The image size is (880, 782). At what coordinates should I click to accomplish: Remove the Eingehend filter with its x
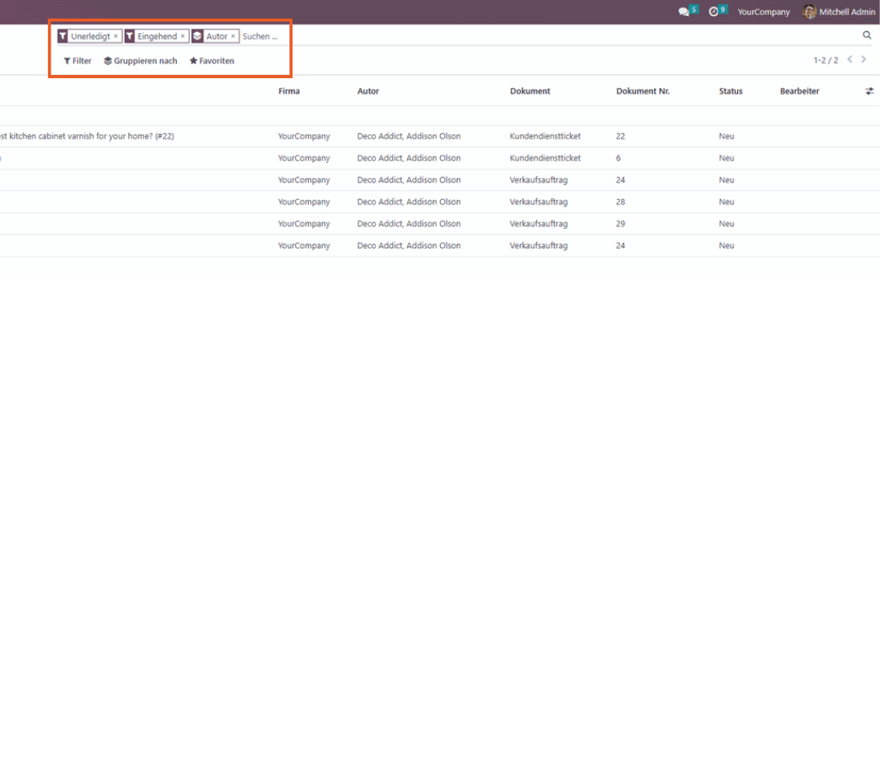183,36
